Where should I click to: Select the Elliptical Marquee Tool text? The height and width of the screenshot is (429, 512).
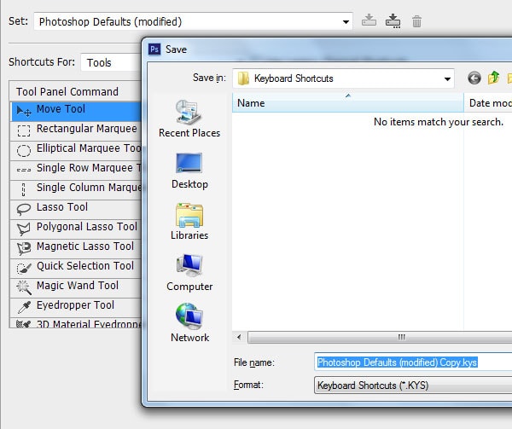point(89,148)
